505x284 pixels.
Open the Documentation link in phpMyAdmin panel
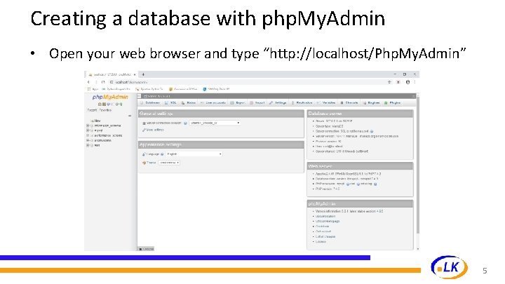tap(325, 217)
